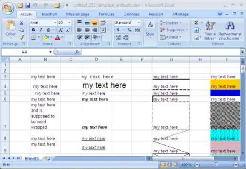
Task: Open the Insérer dropdown arrow
Action: pos(181,23)
